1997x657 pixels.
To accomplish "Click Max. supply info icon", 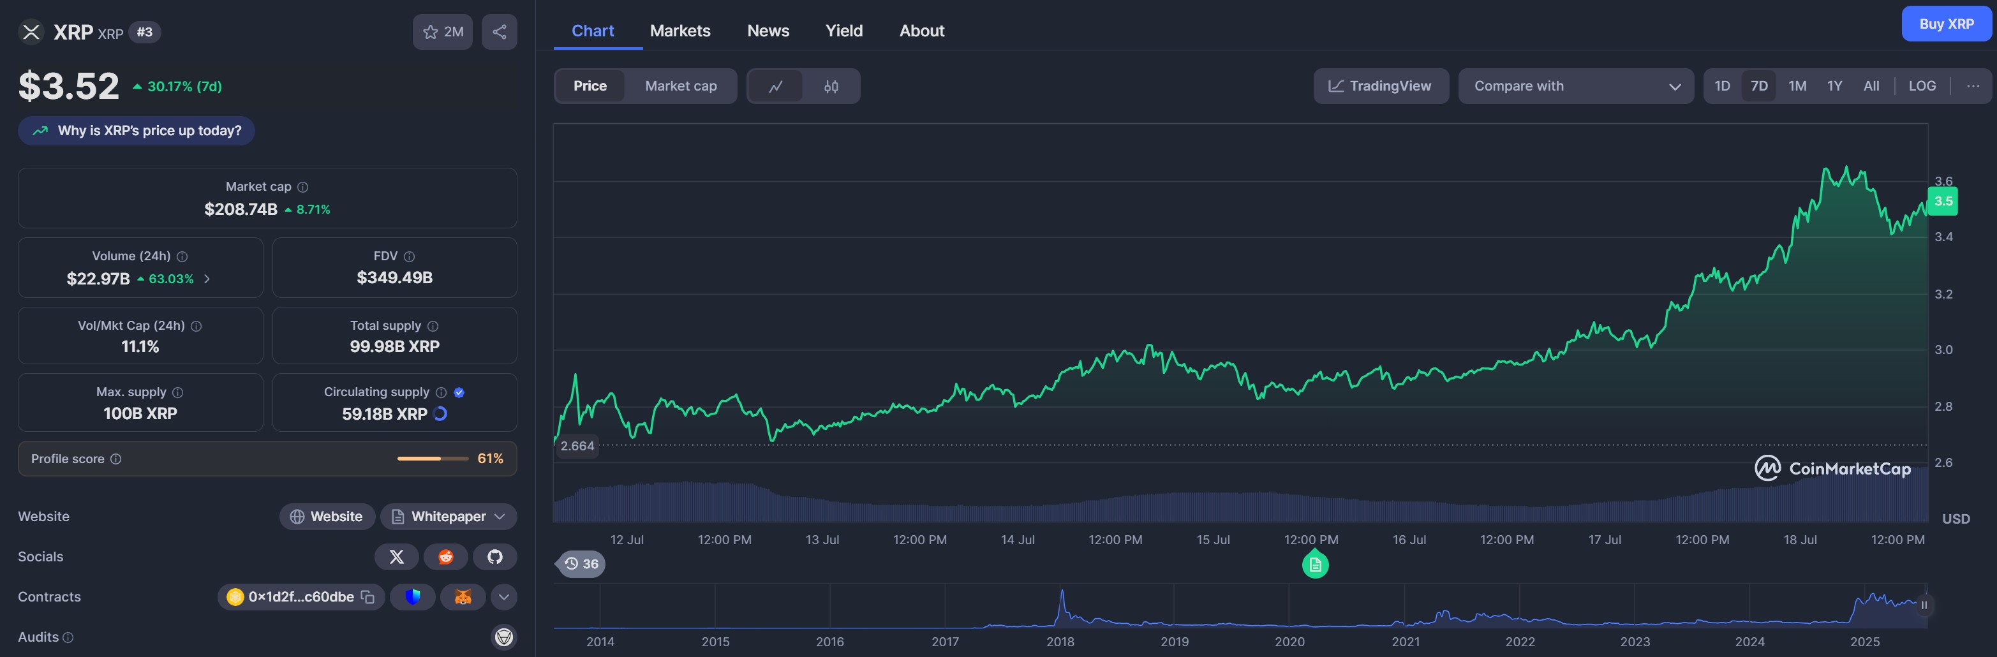I will point(177,393).
